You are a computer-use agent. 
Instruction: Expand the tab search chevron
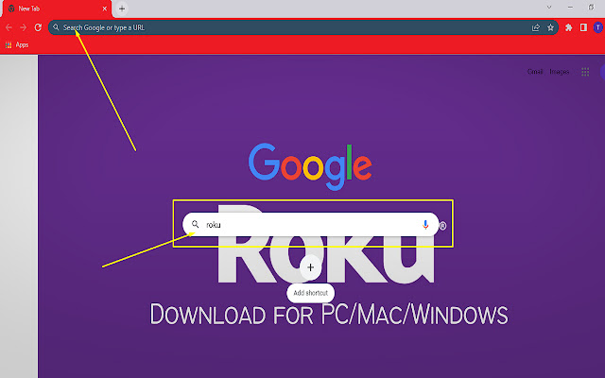pos(549,7)
